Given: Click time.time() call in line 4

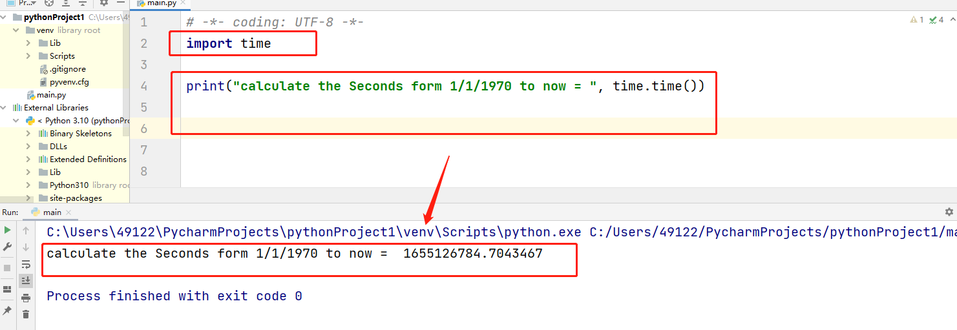Looking at the screenshot, I should pos(655,86).
